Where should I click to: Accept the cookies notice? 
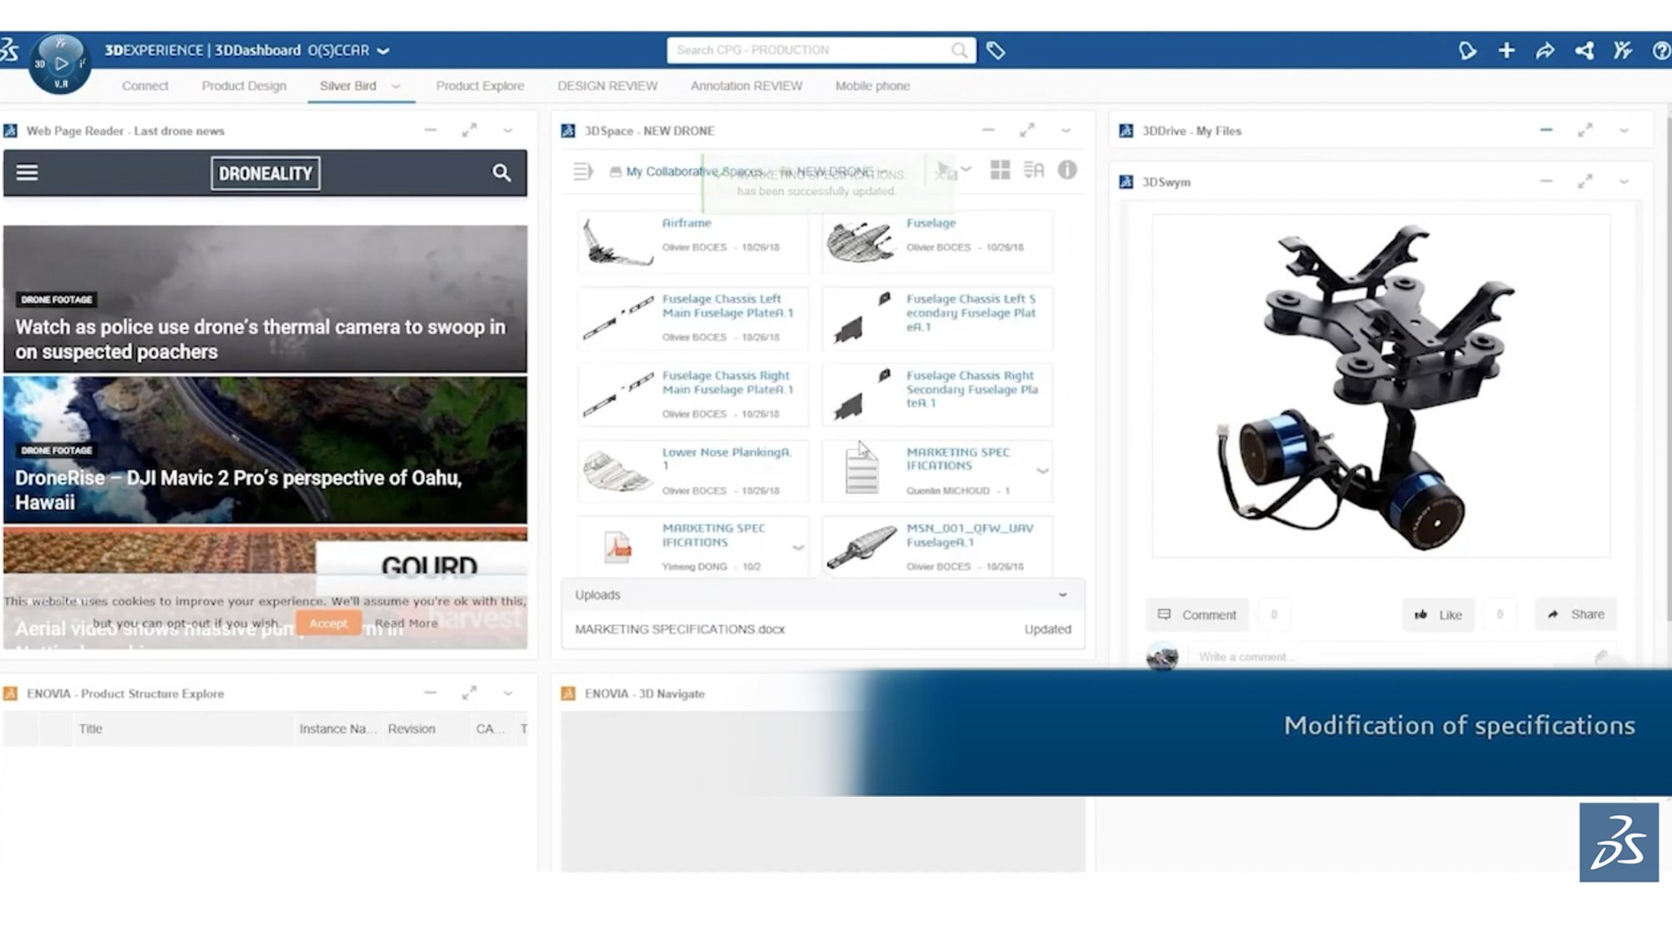click(x=327, y=623)
